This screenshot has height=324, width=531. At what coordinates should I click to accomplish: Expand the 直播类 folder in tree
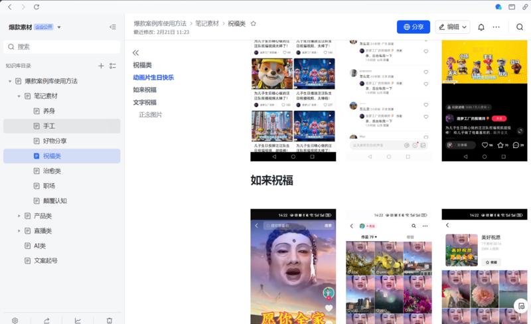point(19,231)
